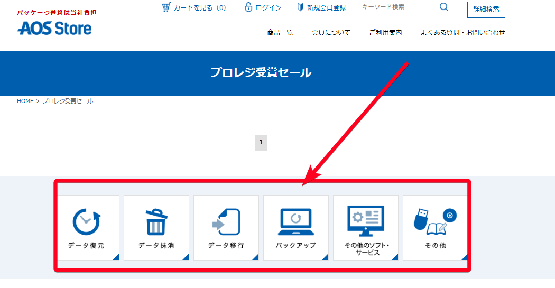Open the バックアップ laptop icon
Viewport: 555px width, 288px height.
tap(296, 222)
